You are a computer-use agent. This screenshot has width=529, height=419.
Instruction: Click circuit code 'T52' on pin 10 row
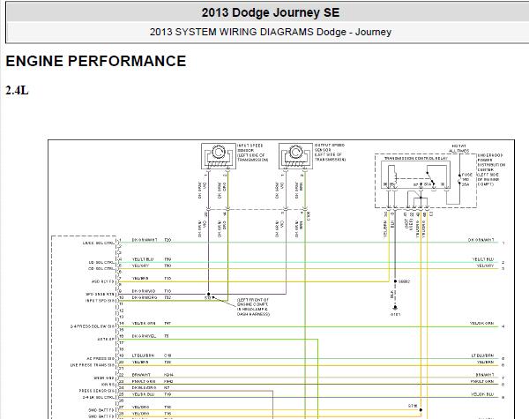tap(168, 297)
